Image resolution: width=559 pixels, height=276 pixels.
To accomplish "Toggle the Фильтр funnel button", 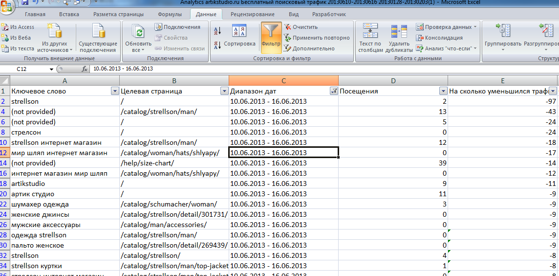I will pos(271,38).
